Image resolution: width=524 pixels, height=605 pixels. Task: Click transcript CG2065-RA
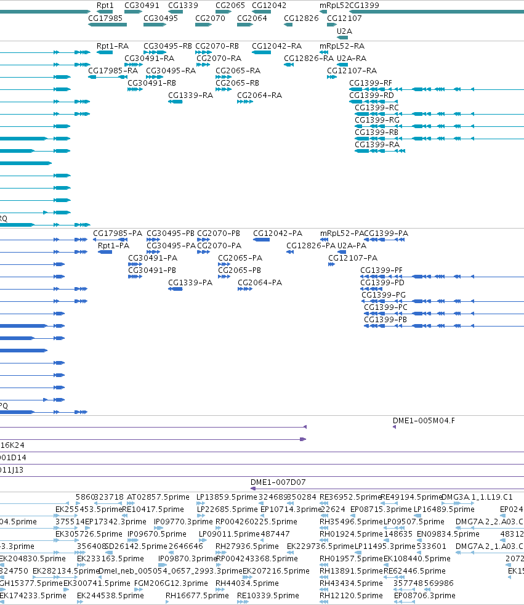pos(238,71)
